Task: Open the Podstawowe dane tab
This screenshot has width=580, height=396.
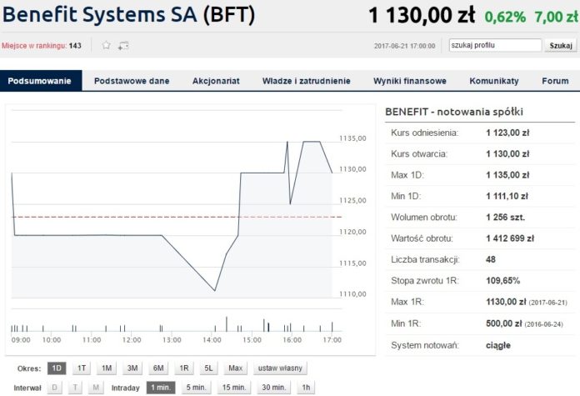Action: pyautogui.click(x=132, y=81)
